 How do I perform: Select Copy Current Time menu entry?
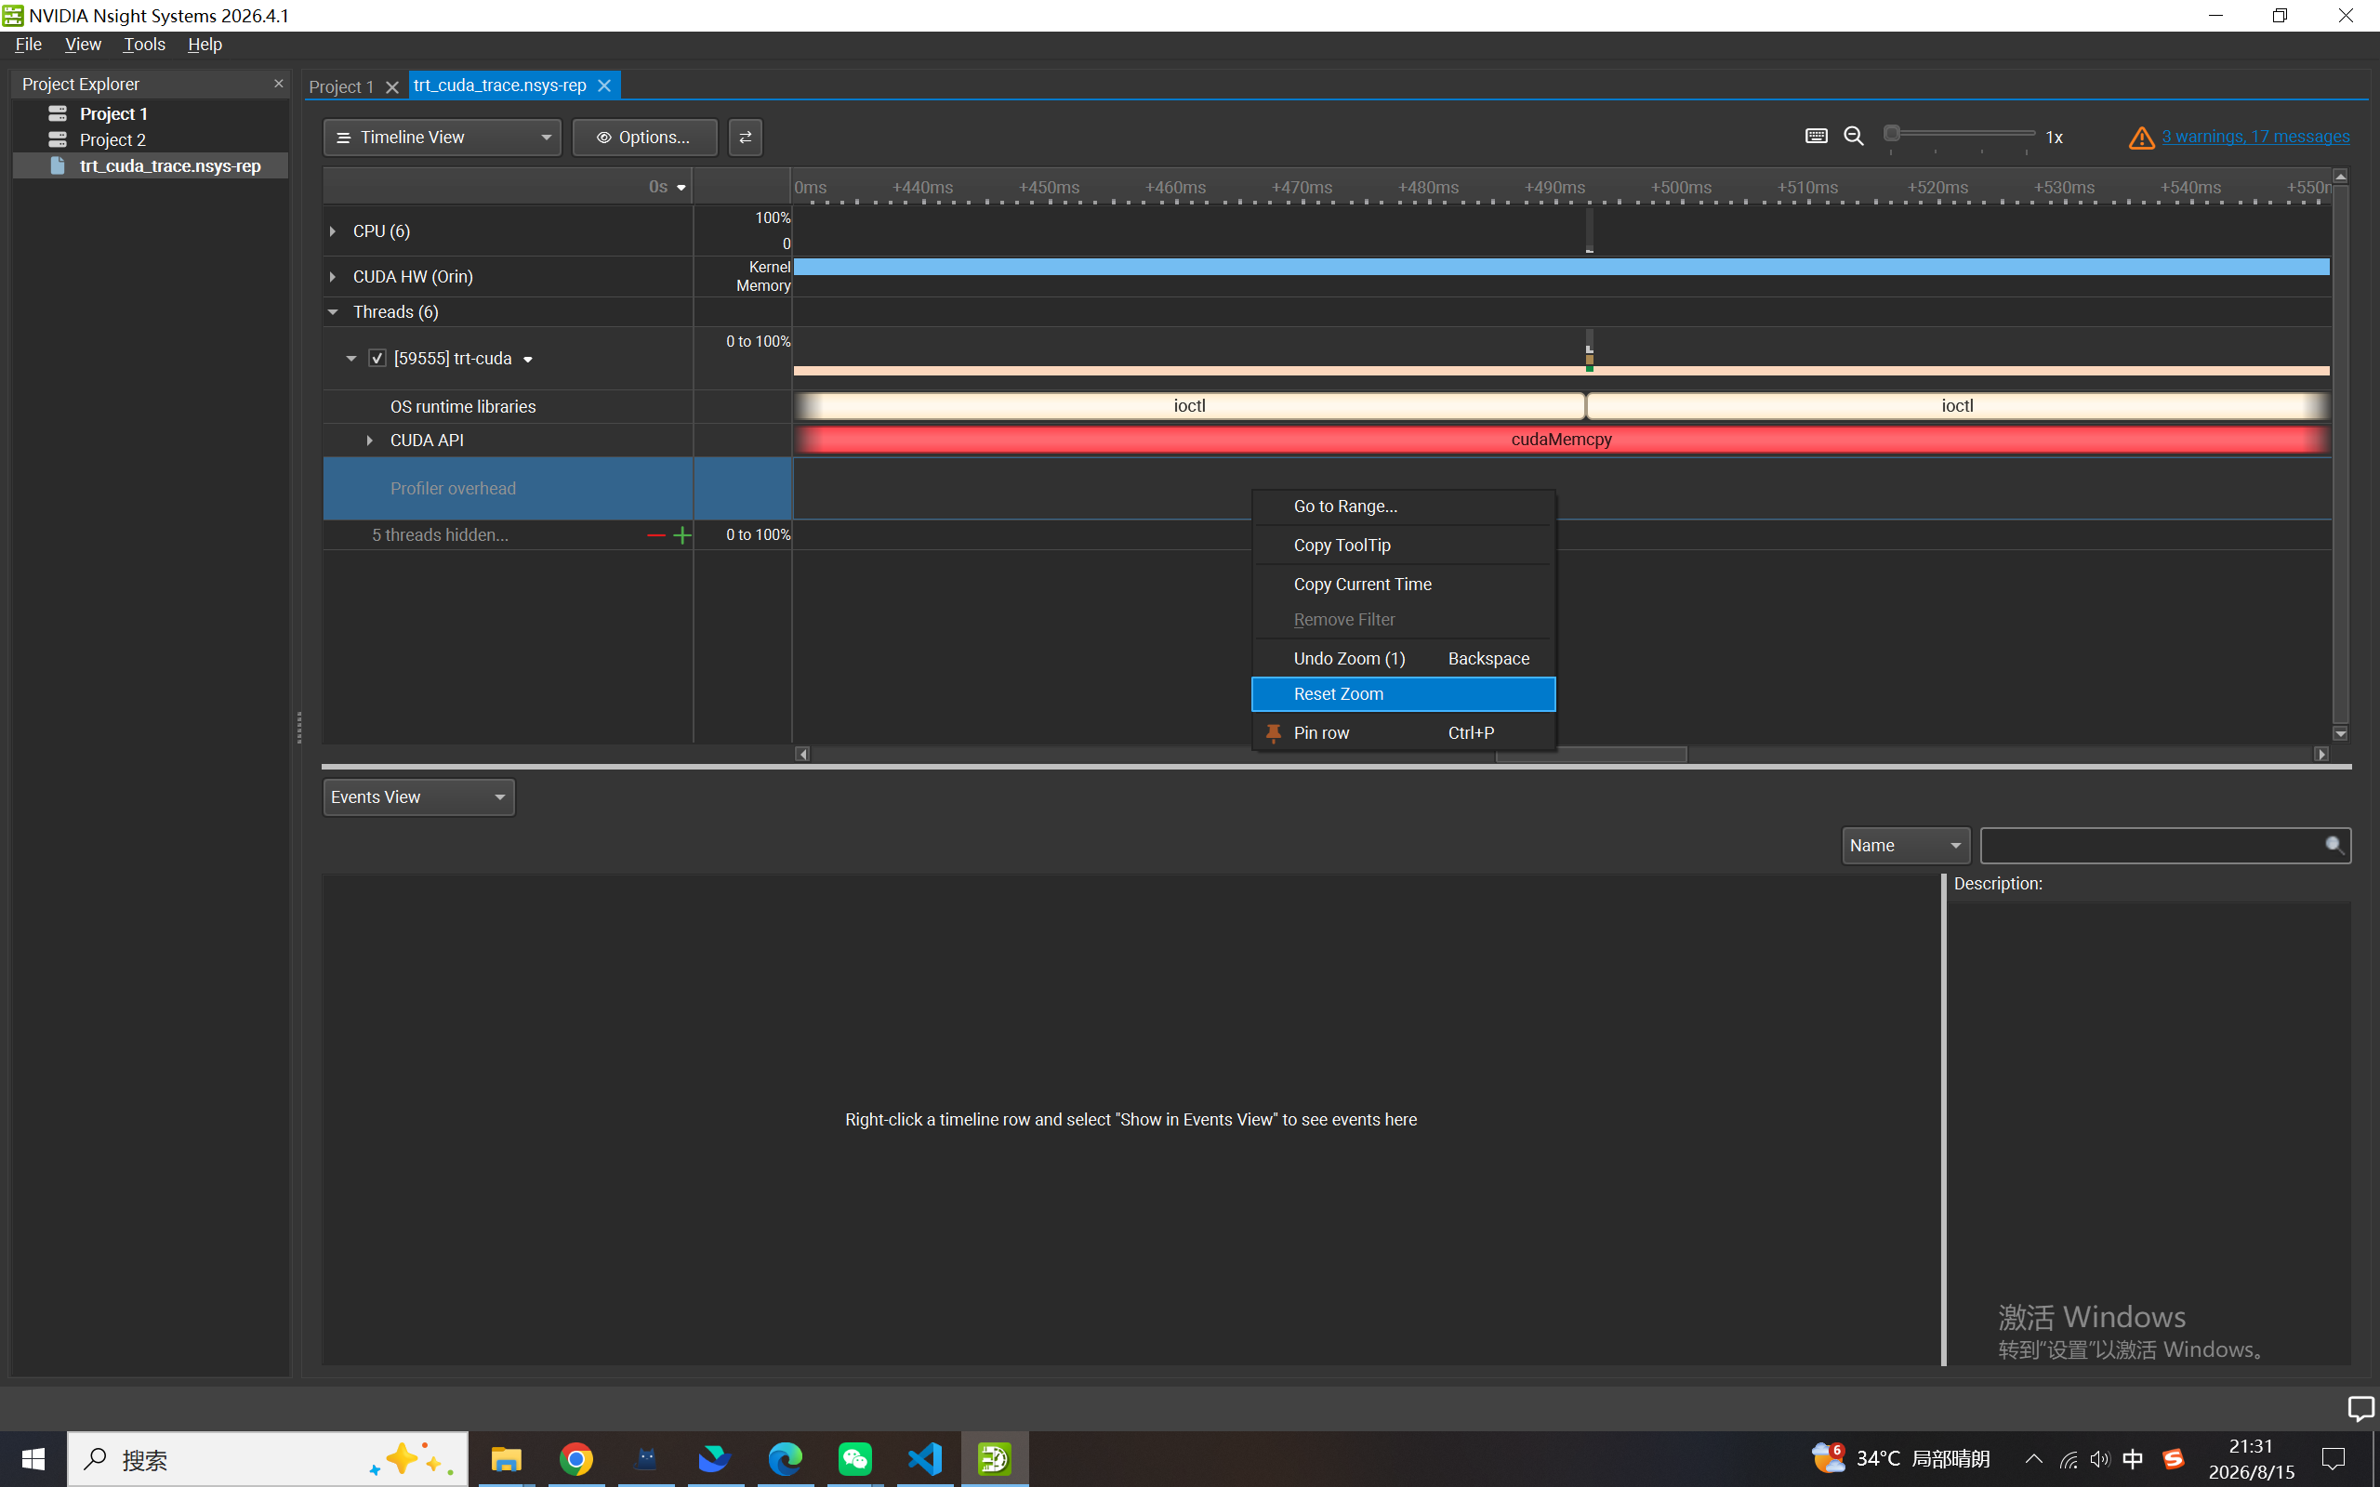(x=1404, y=585)
